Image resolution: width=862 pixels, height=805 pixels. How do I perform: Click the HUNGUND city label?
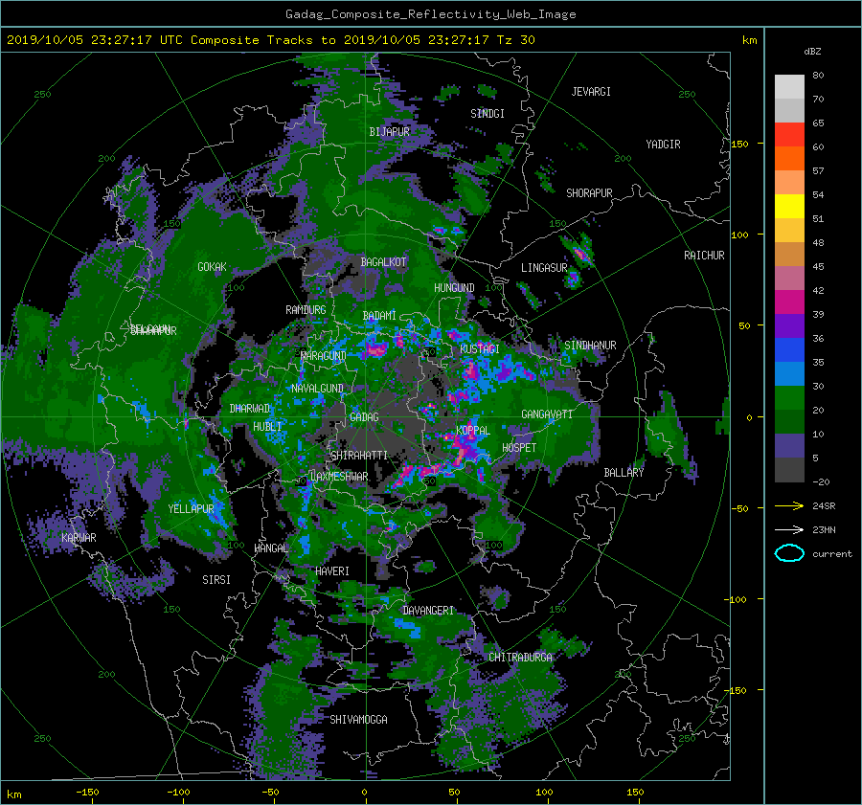coord(454,288)
